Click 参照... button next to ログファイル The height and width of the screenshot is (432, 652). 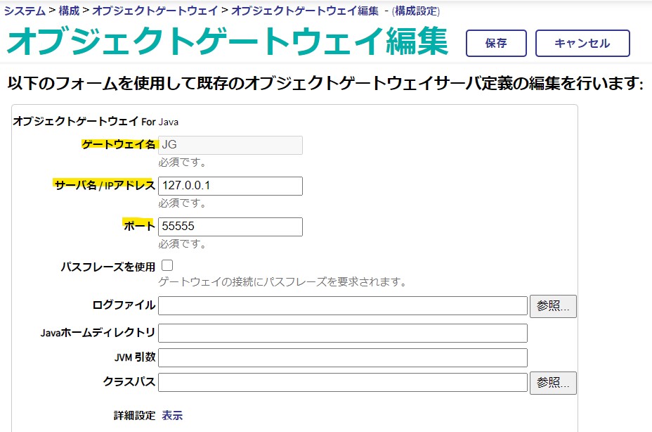coord(553,306)
